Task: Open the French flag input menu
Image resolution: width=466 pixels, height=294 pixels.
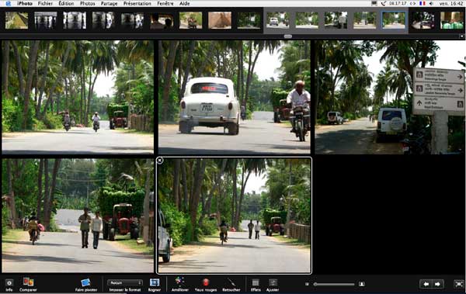Action: point(422,3)
